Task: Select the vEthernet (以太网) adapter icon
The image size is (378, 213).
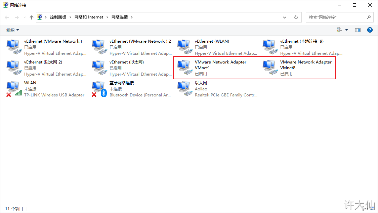Action: pyautogui.click(x=99, y=68)
